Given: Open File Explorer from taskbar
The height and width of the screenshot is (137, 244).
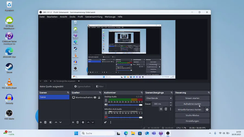Looking at the screenshot, I should (133, 133).
